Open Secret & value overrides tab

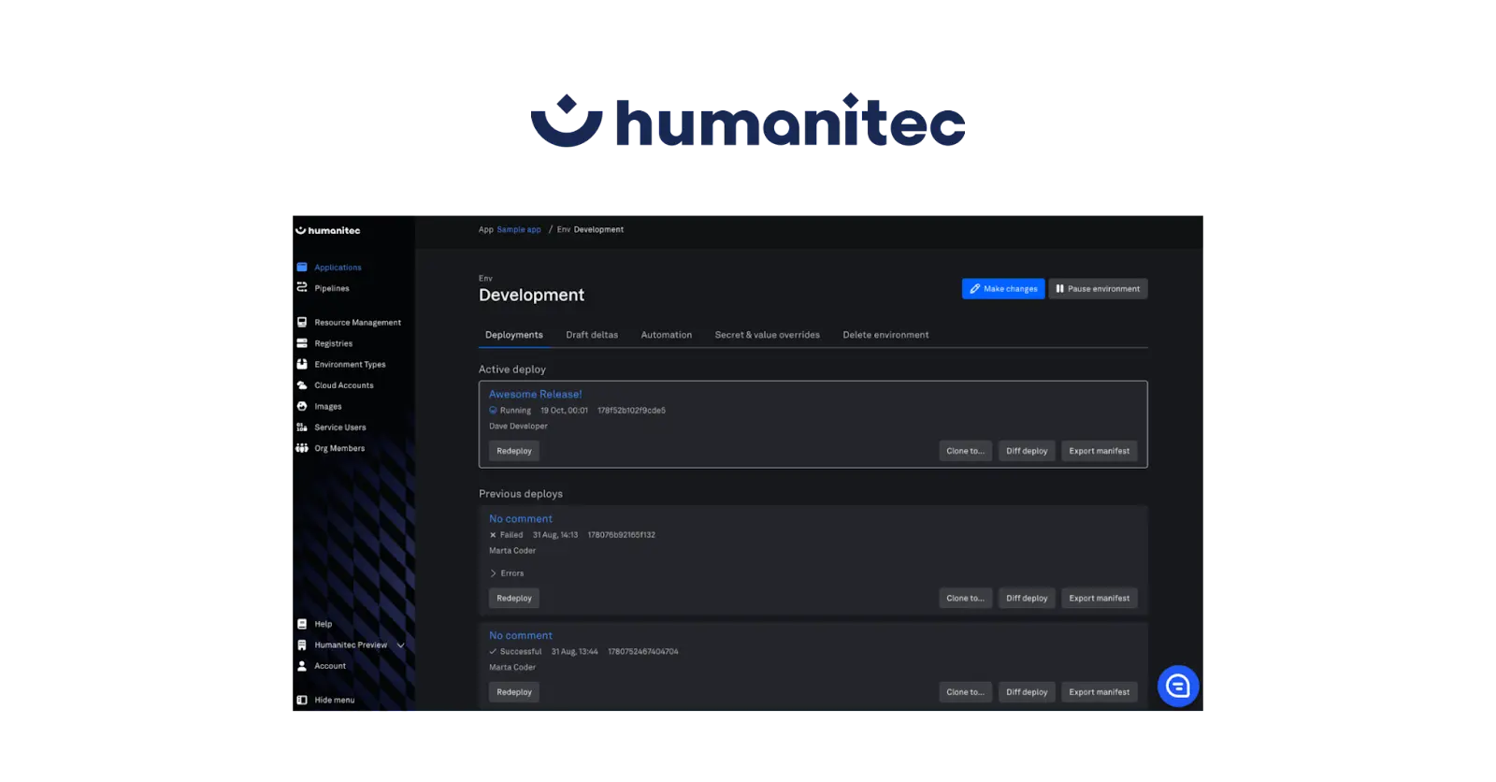point(768,335)
